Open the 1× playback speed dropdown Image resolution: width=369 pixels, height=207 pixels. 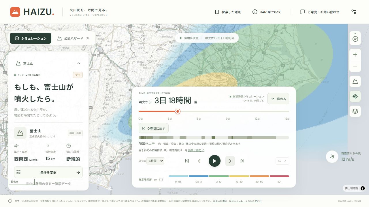tap(282, 161)
